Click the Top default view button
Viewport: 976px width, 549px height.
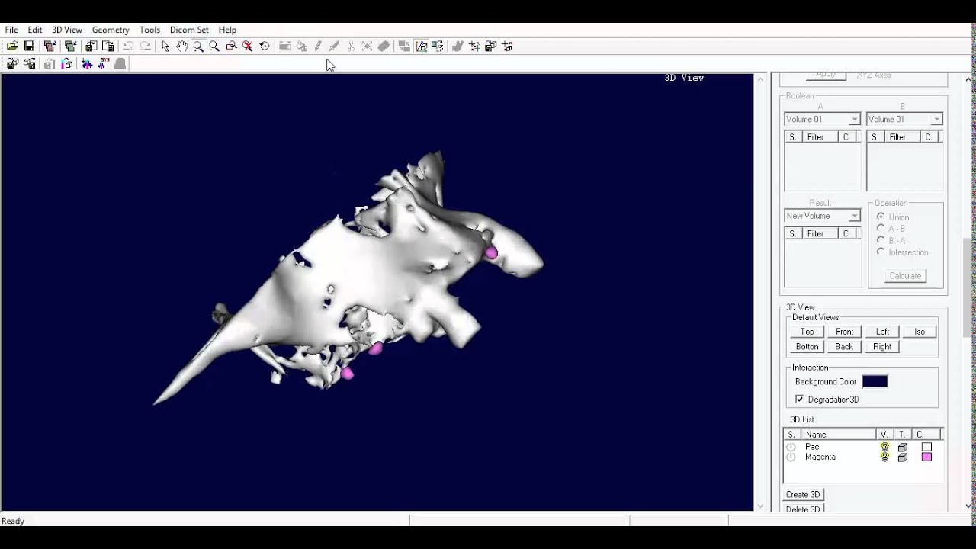tap(807, 332)
